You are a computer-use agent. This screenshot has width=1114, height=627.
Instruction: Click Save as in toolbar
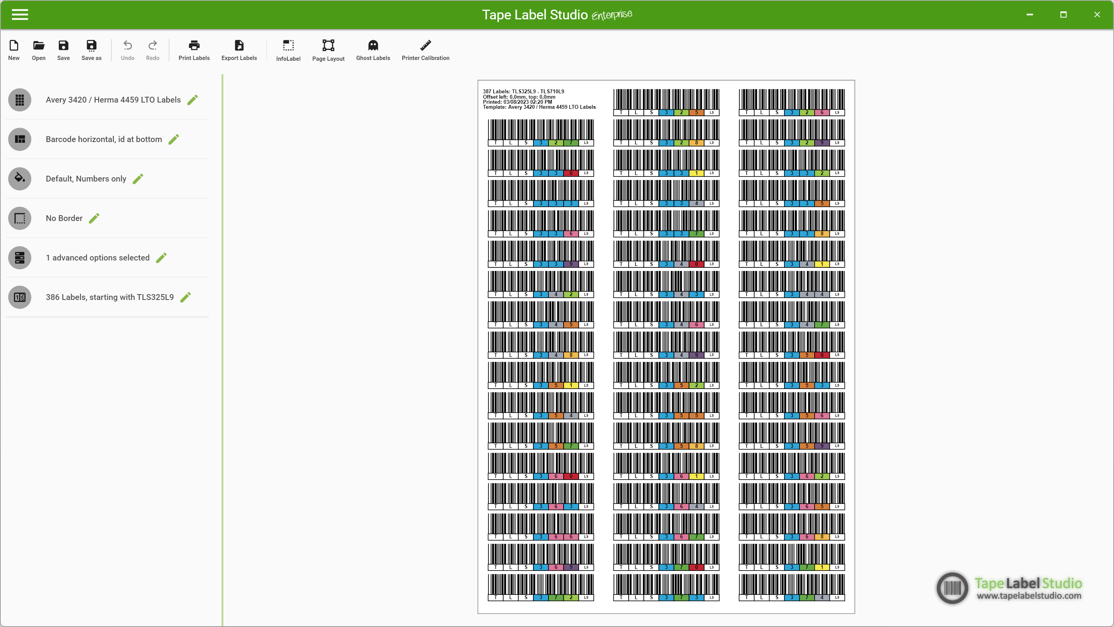[x=91, y=50]
